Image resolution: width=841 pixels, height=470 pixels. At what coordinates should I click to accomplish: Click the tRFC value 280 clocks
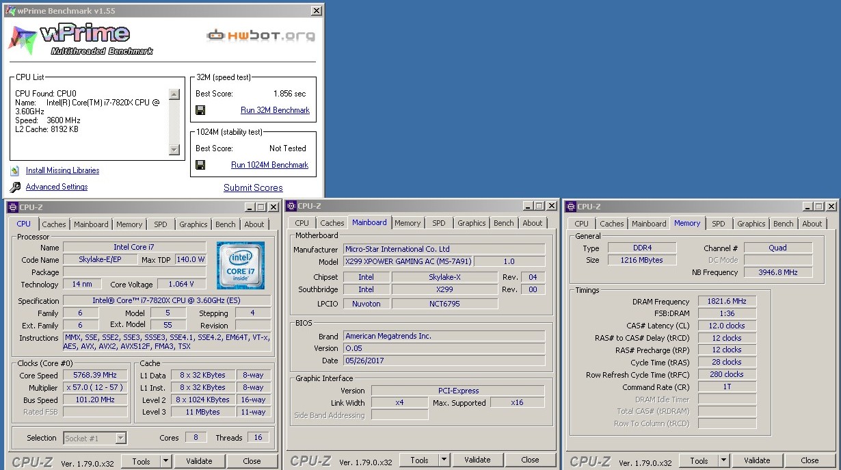point(727,375)
